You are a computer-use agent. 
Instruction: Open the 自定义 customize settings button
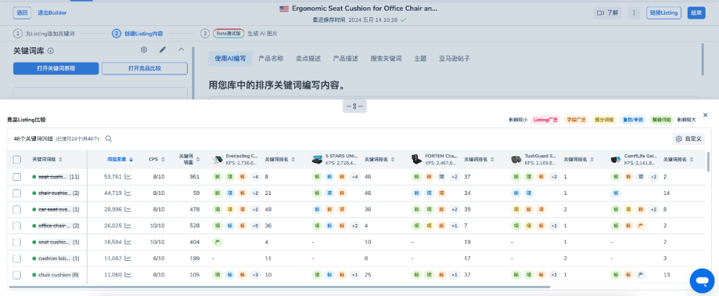689,138
